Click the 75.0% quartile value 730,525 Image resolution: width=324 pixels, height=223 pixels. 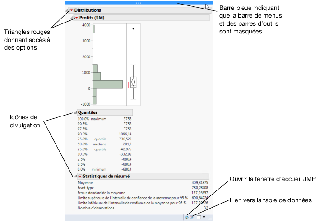(125, 139)
